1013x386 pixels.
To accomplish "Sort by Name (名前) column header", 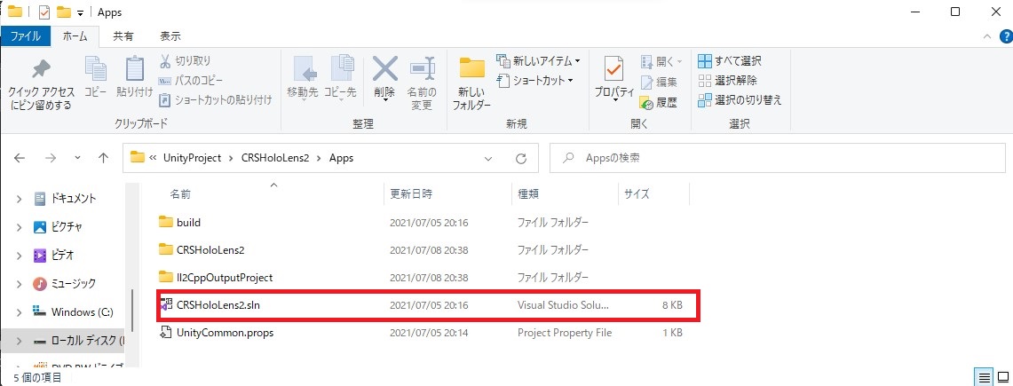I will click(179, 193).
